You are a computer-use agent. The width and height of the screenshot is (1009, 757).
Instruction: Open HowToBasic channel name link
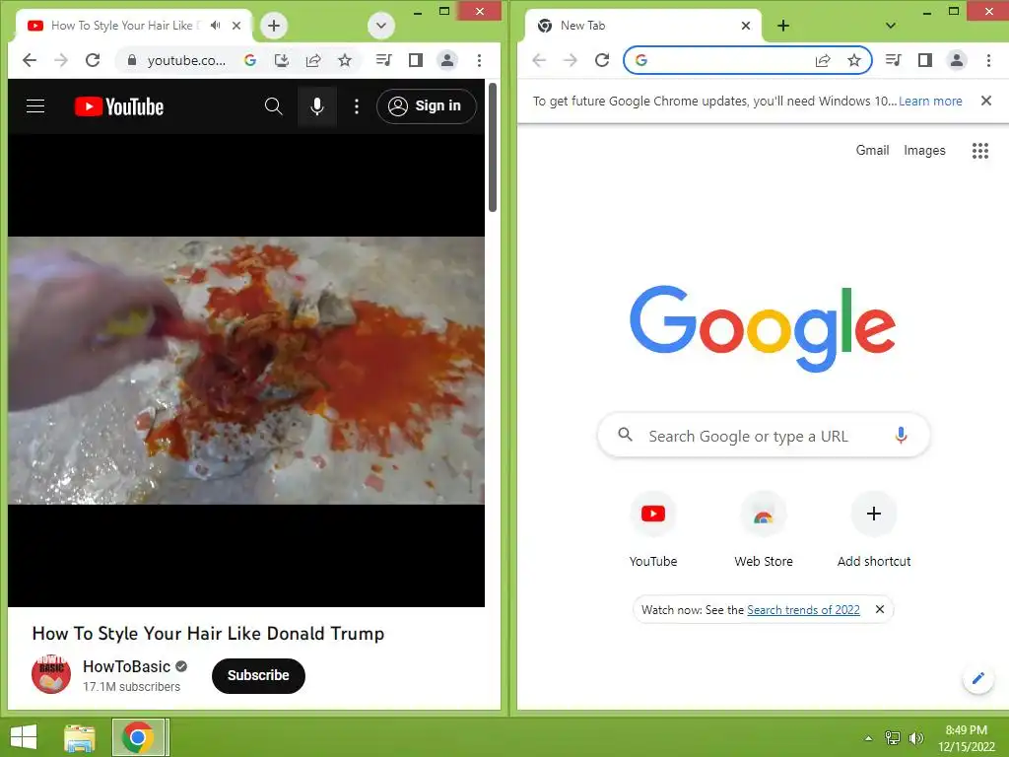127,666
